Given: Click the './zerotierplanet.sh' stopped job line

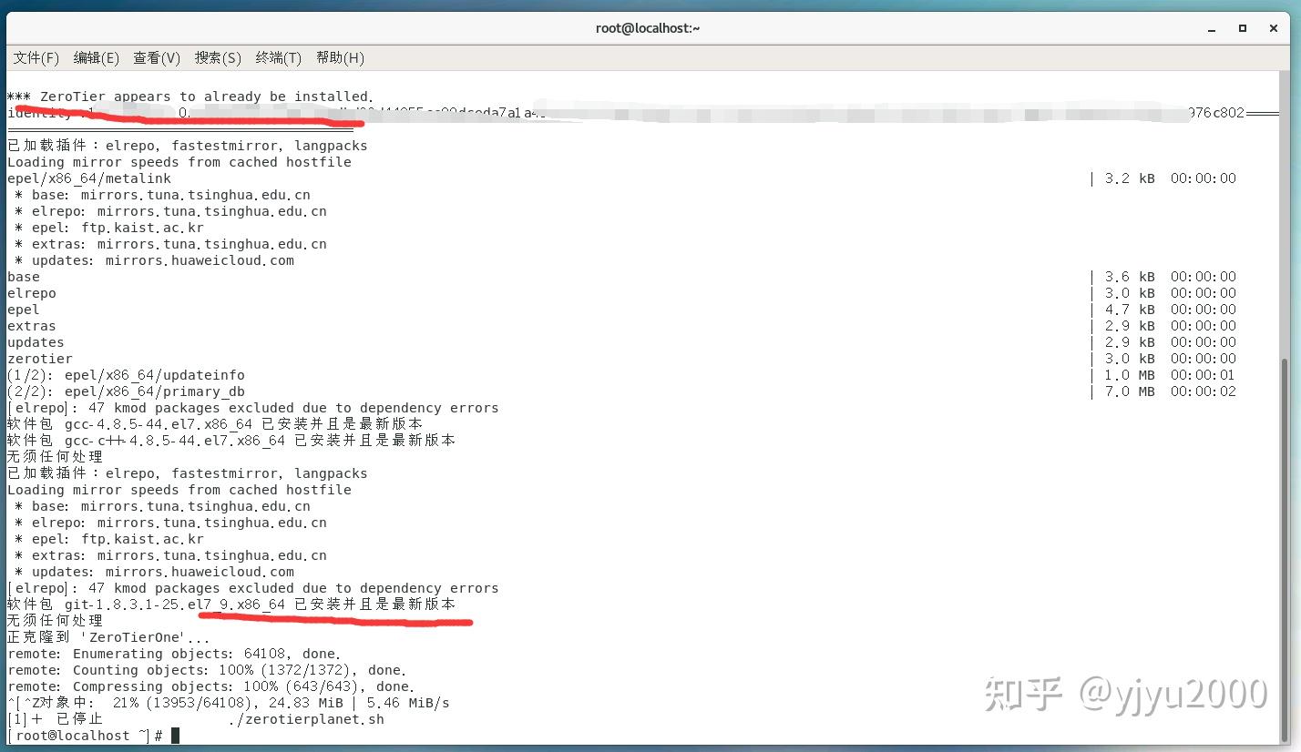Looking at the screenshot, I should click(196, 719).
